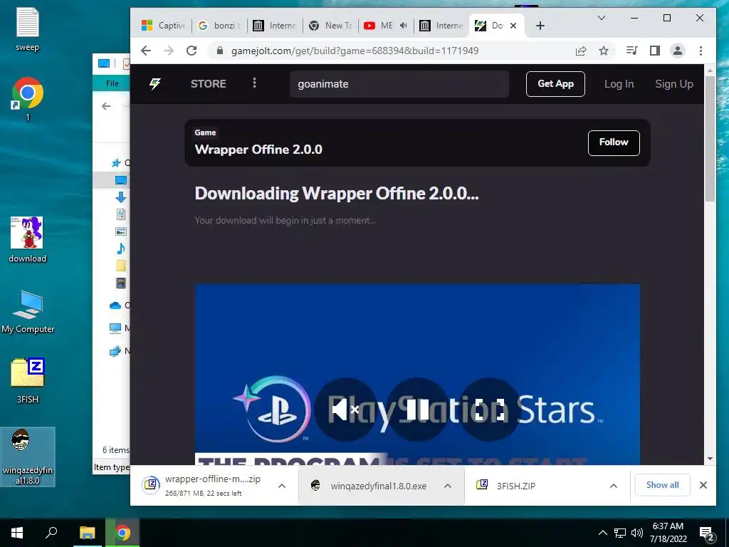
Task: Click the padlock site info icon
Action: click(220, 51)
